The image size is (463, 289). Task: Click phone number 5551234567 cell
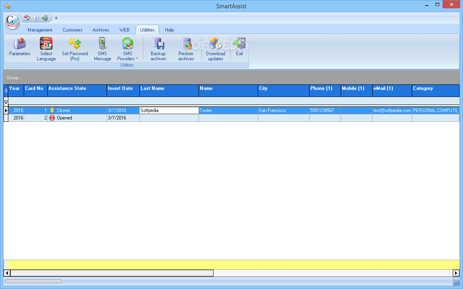[x=325, y=110]
